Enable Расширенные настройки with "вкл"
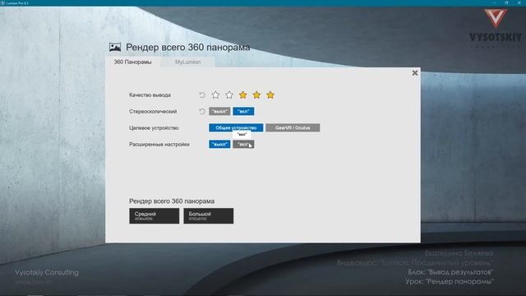 243,145
